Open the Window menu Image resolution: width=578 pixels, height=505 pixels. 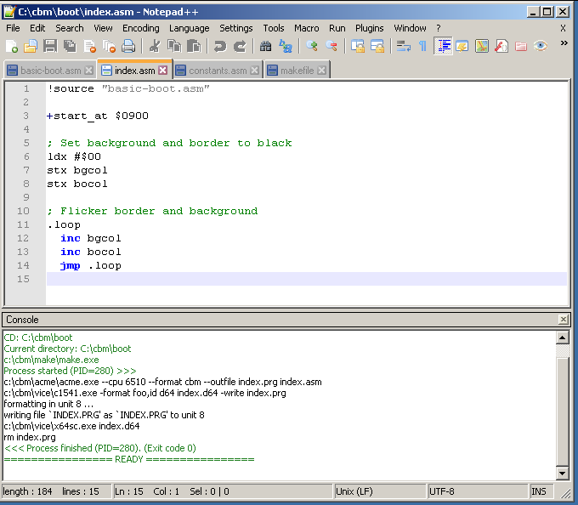[410, 28]
